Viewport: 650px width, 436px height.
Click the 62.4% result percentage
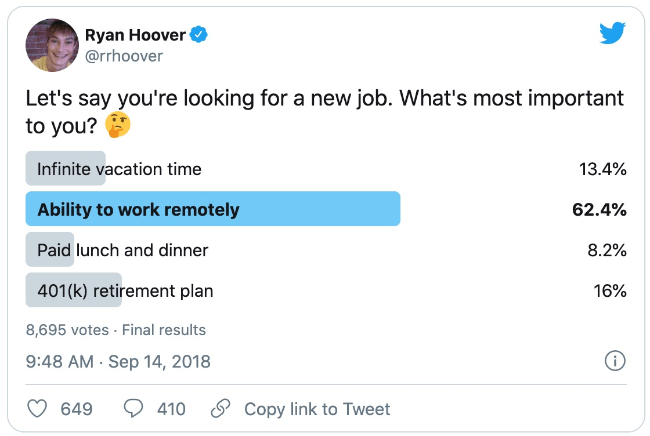(x=599, y=209)
